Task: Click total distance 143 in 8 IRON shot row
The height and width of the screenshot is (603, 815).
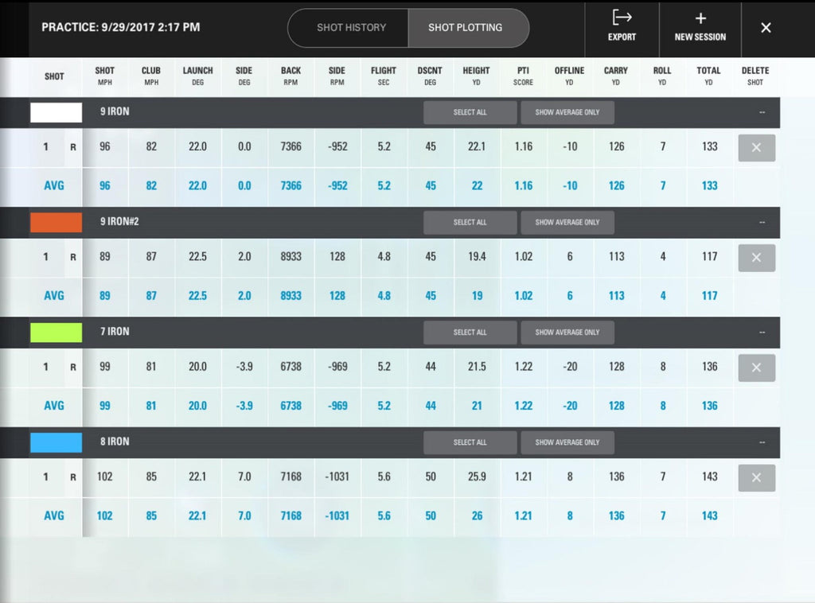Action: pyautogui.click(x=709, y=477)
